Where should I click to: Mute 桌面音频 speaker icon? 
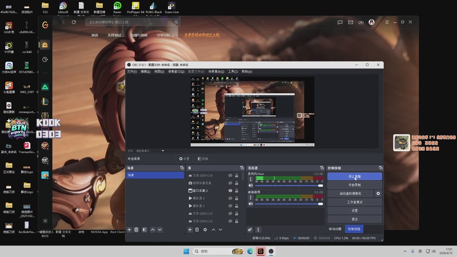click(250, 204)
